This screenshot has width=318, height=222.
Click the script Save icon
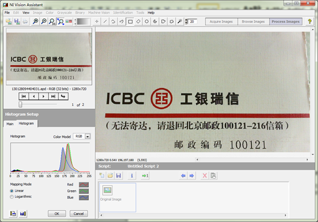[x=119, y=176]
